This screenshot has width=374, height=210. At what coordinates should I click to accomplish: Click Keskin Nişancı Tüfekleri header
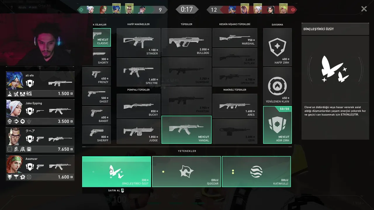(x=235, y=24)
